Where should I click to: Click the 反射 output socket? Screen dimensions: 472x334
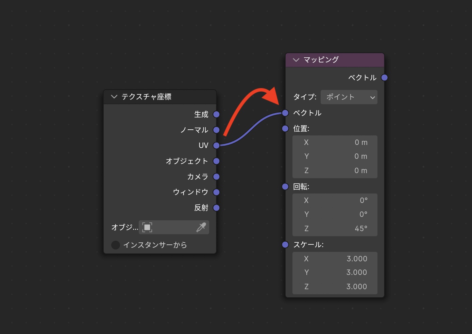(x=216, y=208)
